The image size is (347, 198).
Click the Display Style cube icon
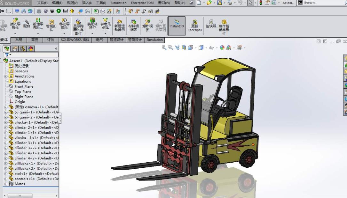201,48
